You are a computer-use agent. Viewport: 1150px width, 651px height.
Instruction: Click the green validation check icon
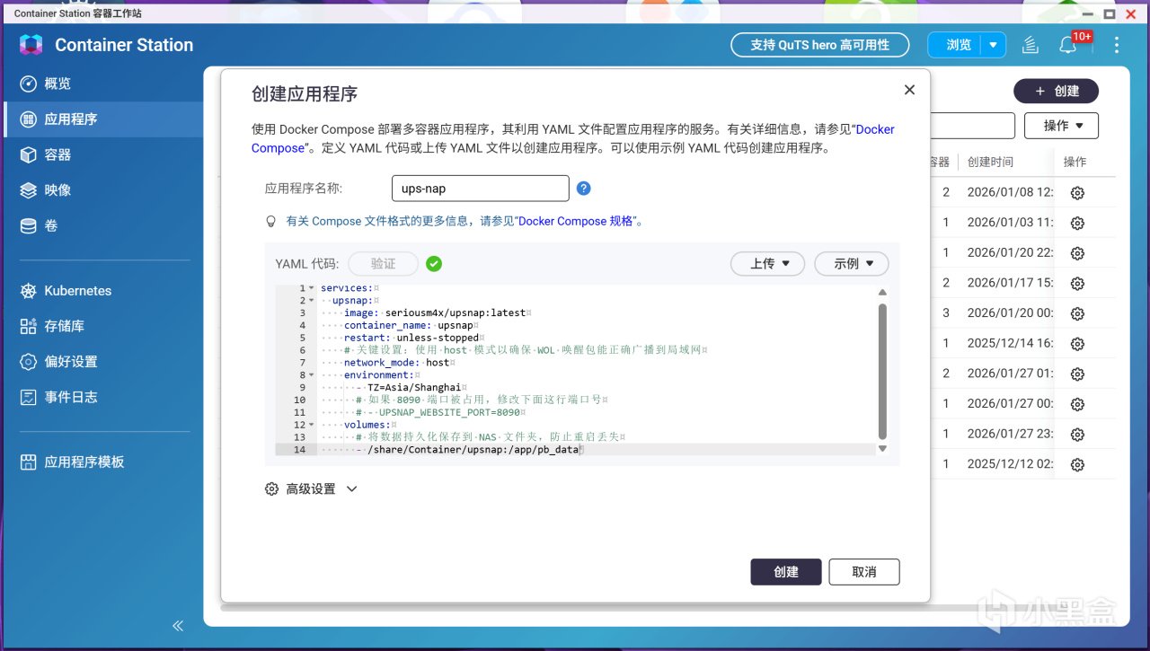click(434, 264)
